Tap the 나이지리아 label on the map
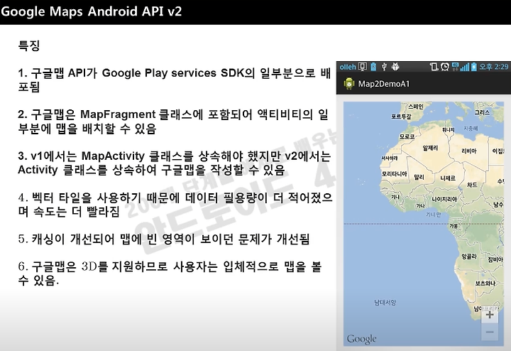 pyautogui.click(x=444, y=199)
